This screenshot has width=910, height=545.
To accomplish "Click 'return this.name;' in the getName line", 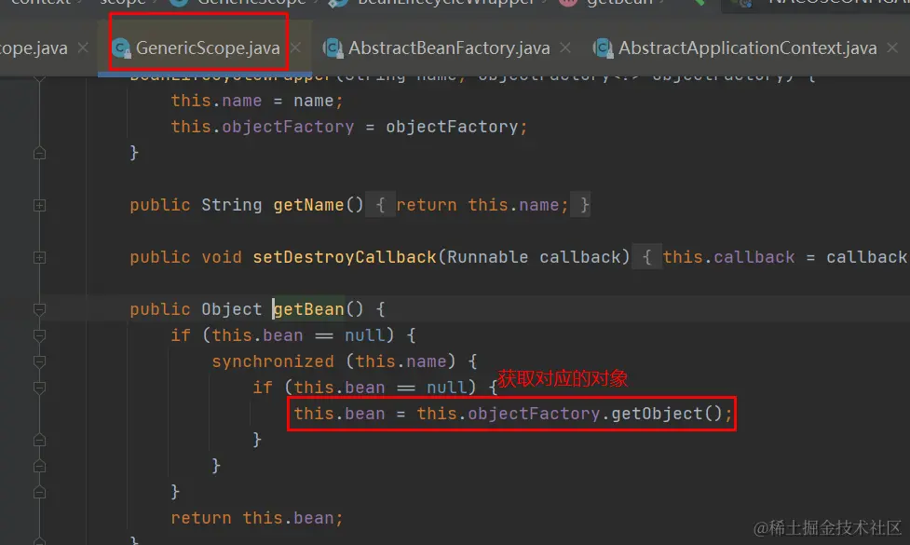I will click(x=482, y=205).
